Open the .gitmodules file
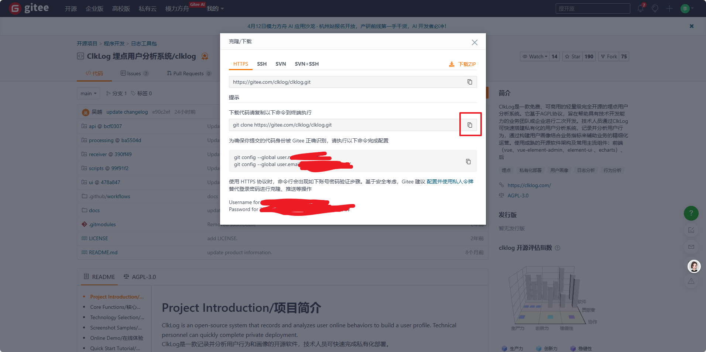706x352 pixels. [x=102, y=224]
